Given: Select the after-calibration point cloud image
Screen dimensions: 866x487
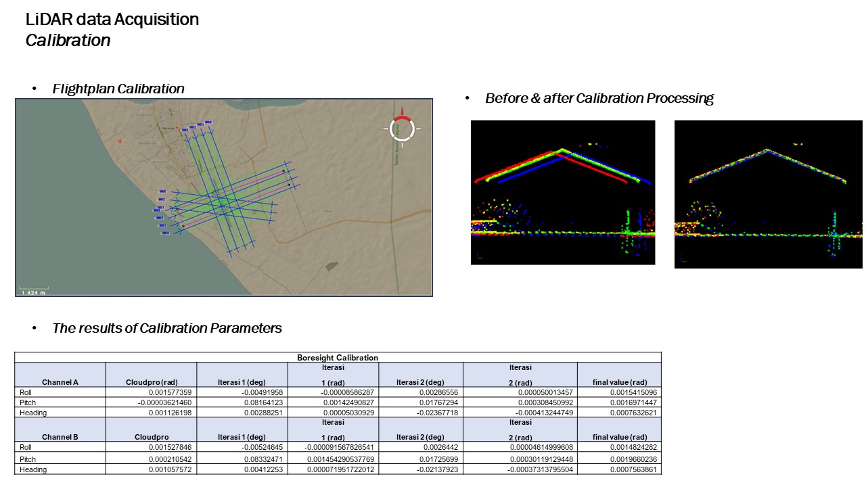Looking at the screenshot, I should (768, 194).
